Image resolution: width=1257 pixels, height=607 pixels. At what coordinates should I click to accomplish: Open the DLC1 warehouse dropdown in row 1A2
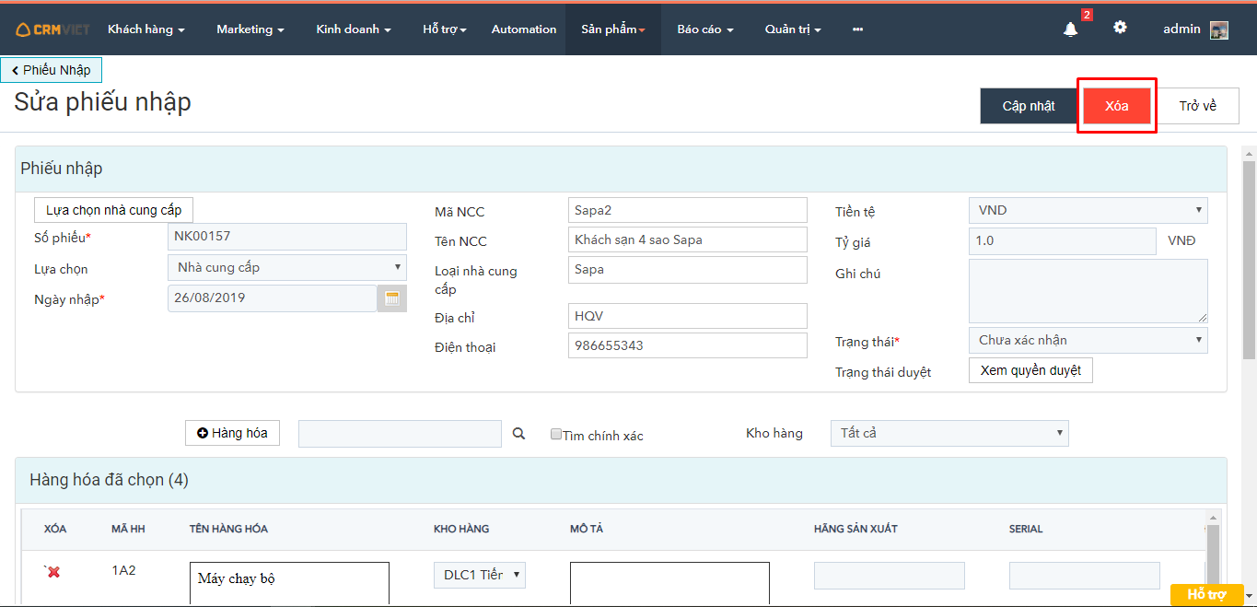coord(479,575)
